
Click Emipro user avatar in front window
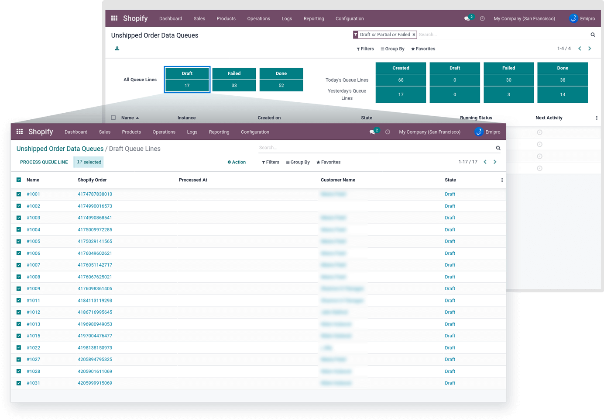479,132
